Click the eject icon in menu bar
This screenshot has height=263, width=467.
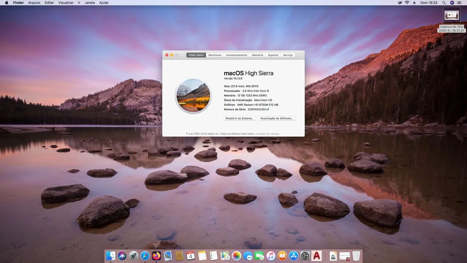point(414,3)
